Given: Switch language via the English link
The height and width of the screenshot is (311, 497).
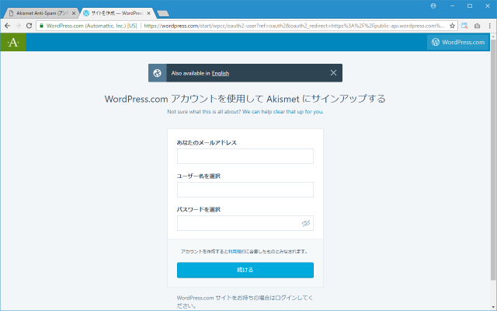Looking at the screenshot, I should 221,73.
